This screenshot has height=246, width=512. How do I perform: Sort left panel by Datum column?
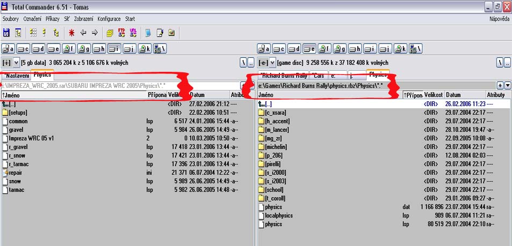[209, 95]
